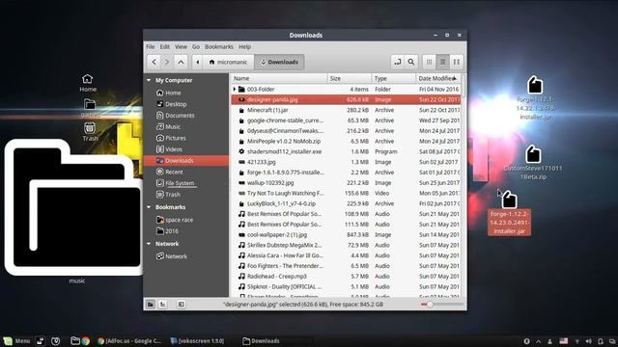The width and height of the screenshot is (618, 347).
Task: Go back with the left arrow button
Action: pyautogui.click(x=154, y=62)
